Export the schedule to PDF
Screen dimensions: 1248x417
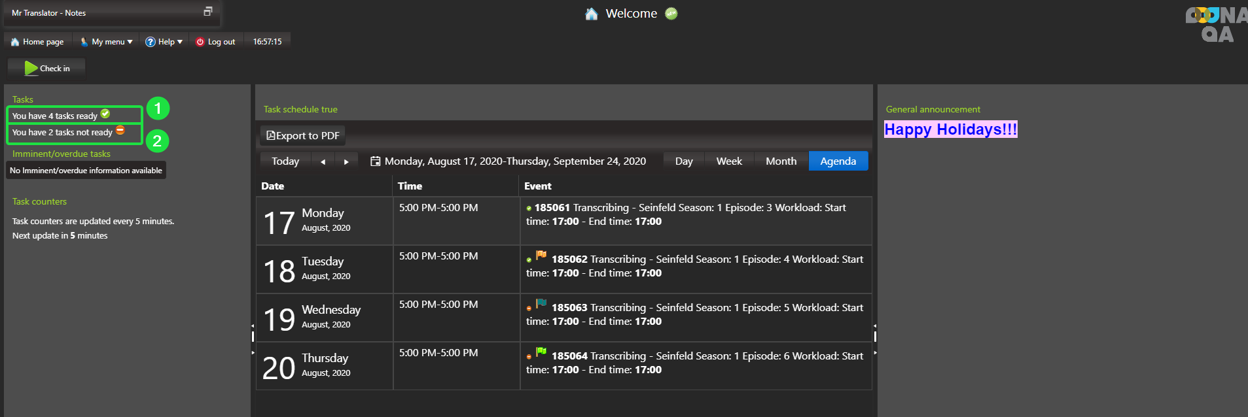[303, 135]
